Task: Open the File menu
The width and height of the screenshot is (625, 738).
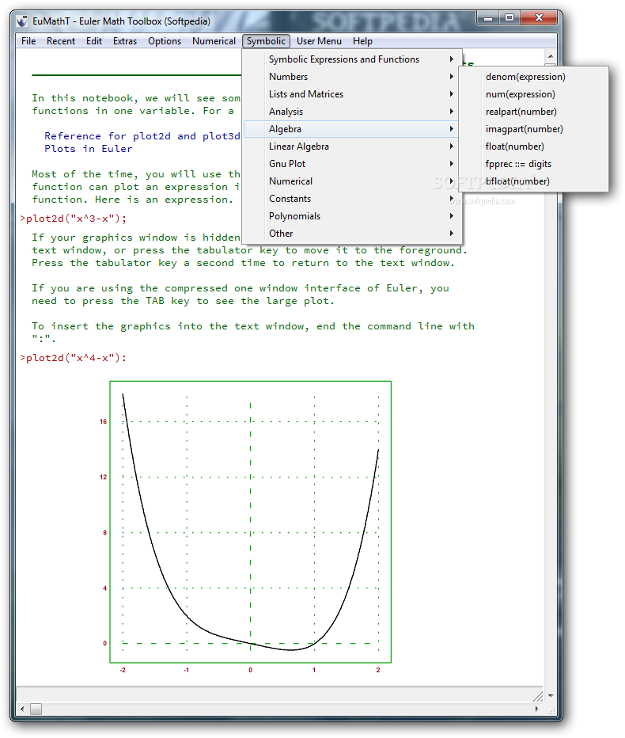Action: click(x=28, y=41)
